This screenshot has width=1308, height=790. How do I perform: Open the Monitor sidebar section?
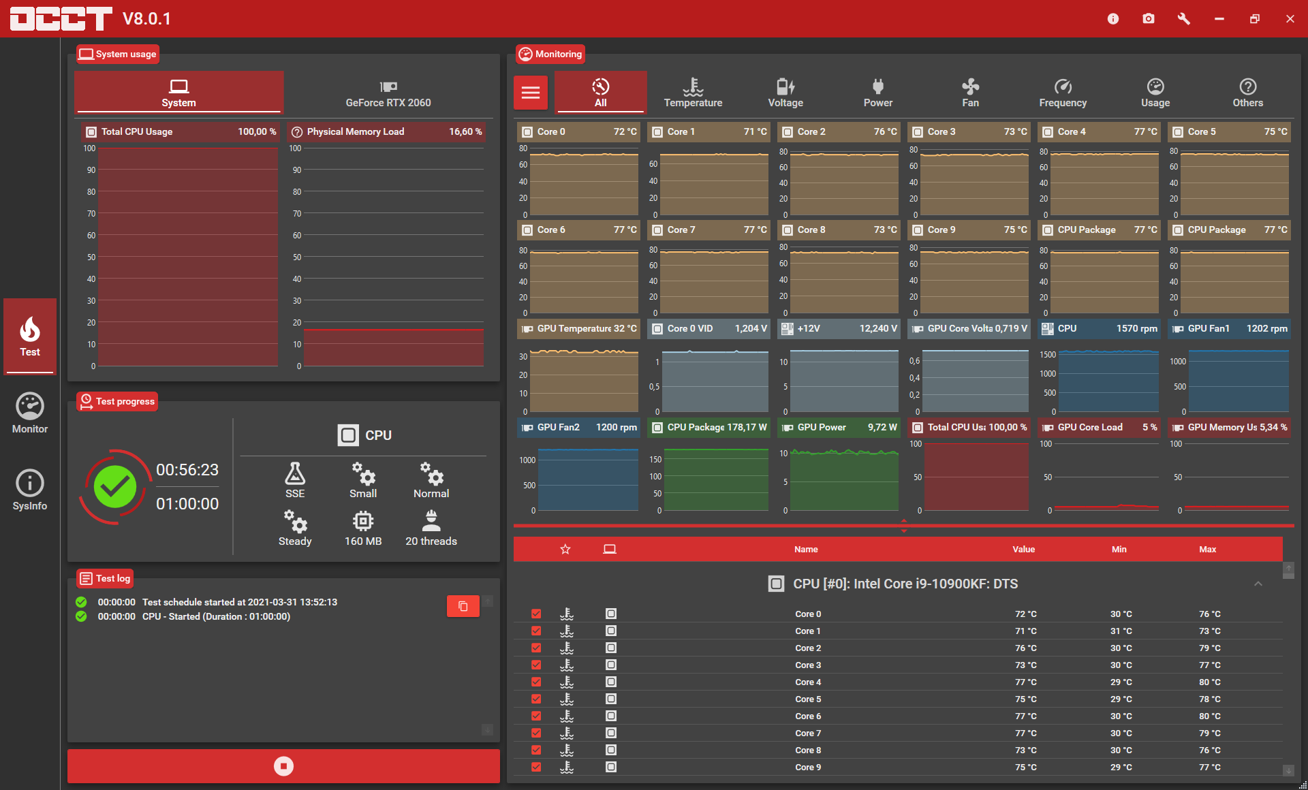click(x=30, y=413)
